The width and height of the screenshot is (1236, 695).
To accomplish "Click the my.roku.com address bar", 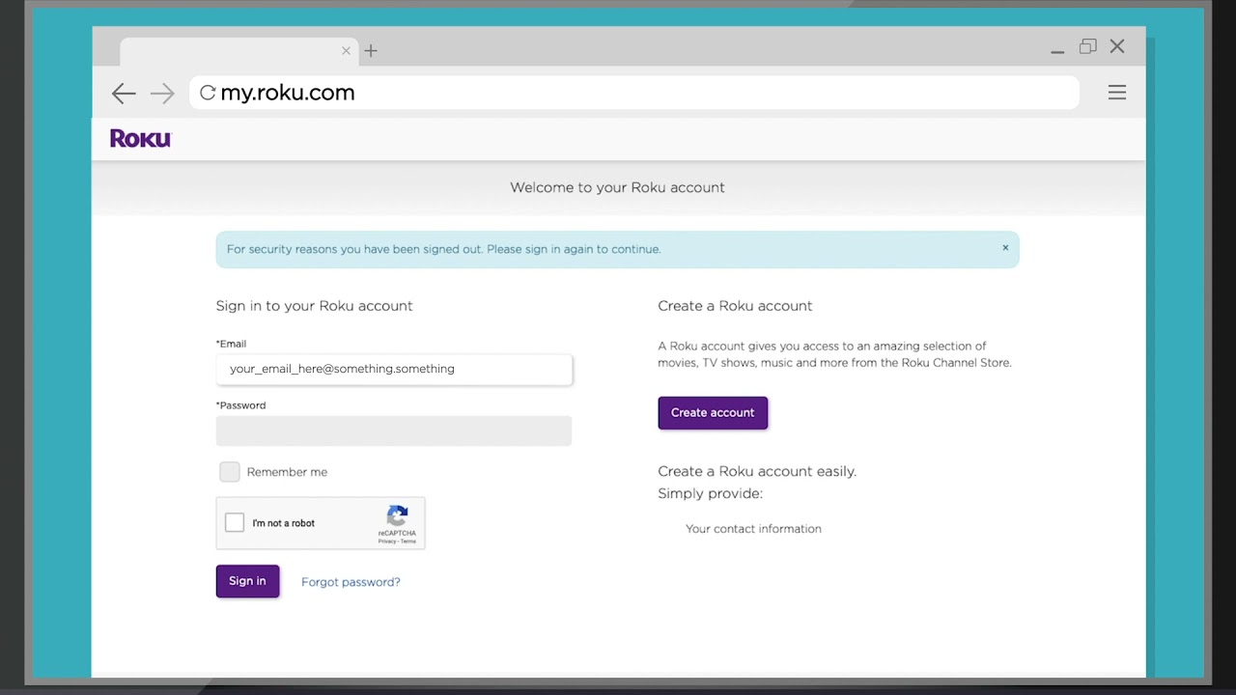I will pos(634,93).
